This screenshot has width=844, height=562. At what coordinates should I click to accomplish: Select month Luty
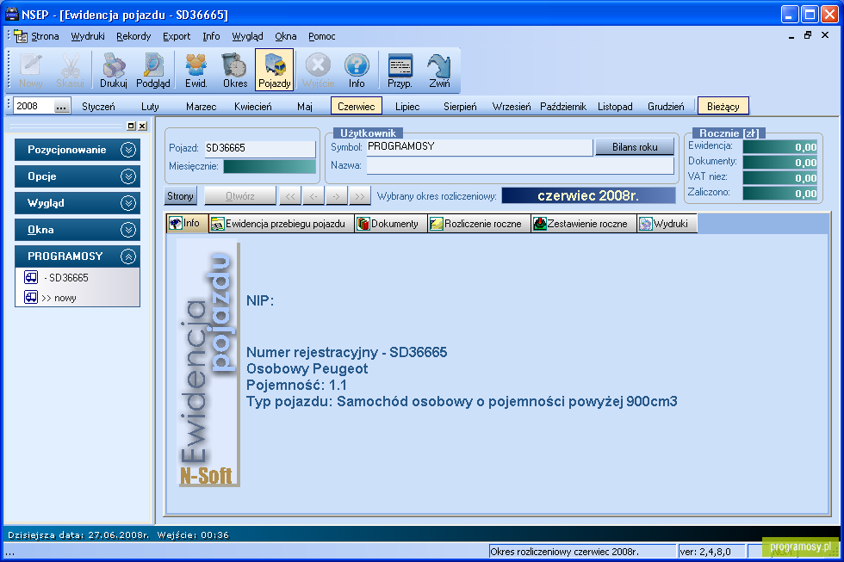click(x=150, y=106)
